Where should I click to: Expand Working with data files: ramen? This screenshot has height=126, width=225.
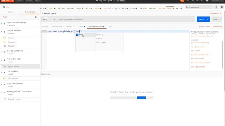(x=2, y=93)
